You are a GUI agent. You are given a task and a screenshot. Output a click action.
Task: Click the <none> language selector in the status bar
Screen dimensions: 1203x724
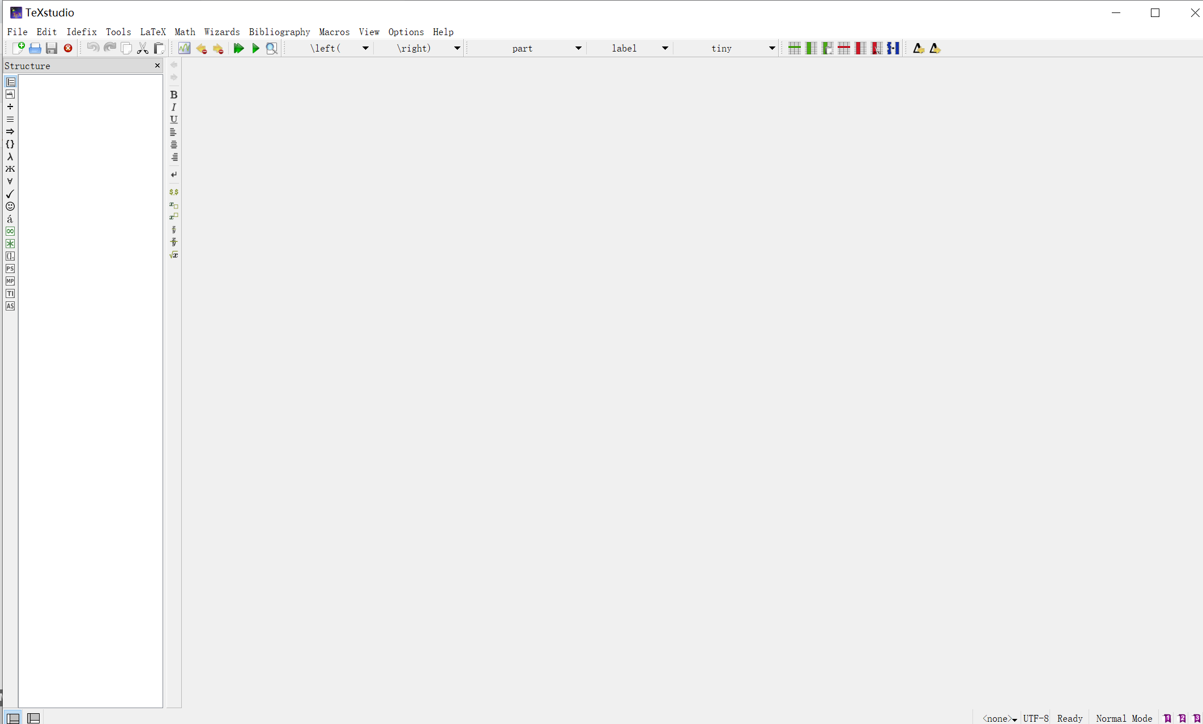999,718
